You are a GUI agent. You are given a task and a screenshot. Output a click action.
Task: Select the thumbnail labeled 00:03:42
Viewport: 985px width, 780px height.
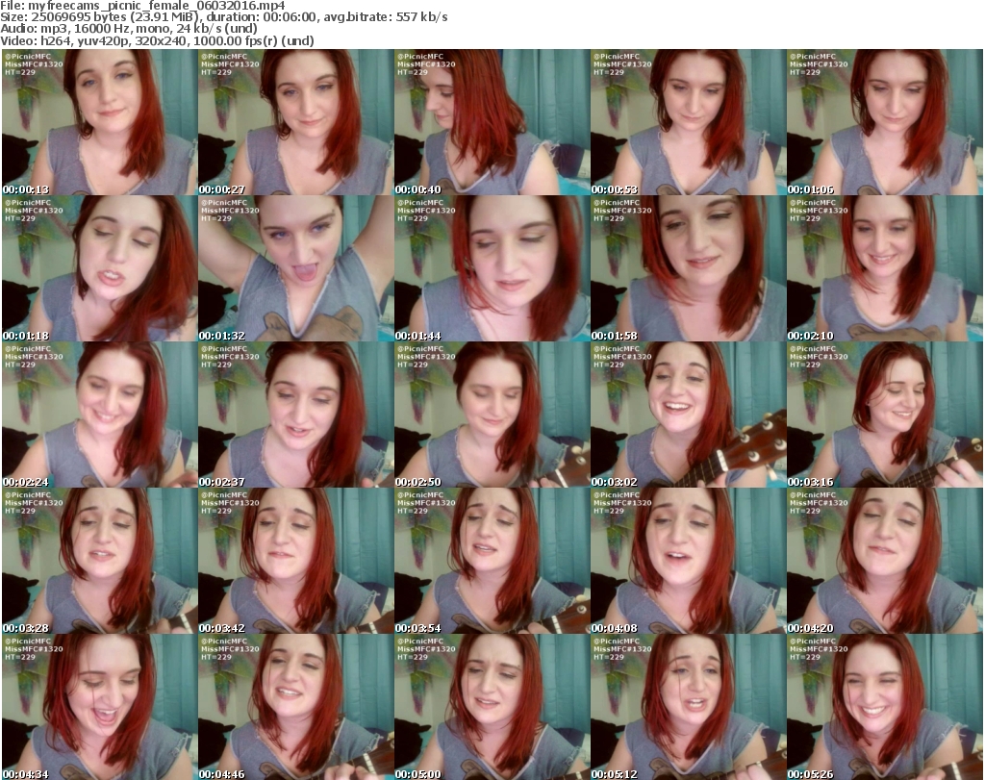[x=295, y=561]
